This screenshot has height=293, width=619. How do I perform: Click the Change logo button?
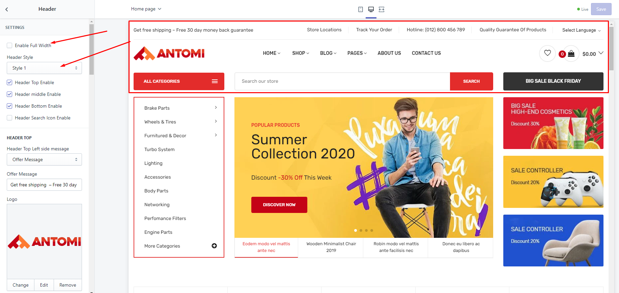pos(21,285)
